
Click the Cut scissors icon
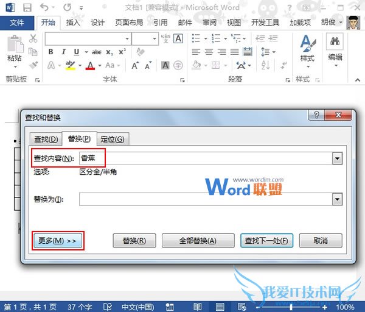pos(33,38)
